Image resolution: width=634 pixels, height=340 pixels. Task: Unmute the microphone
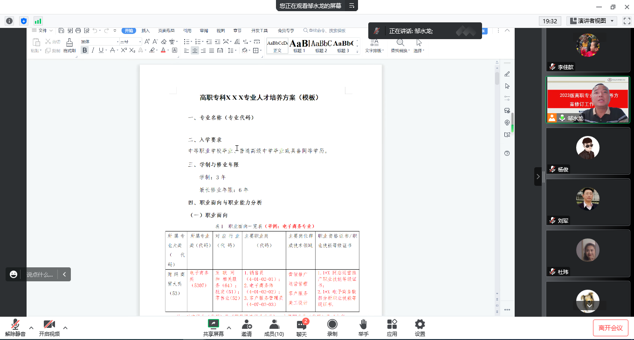tap(15, 325)
